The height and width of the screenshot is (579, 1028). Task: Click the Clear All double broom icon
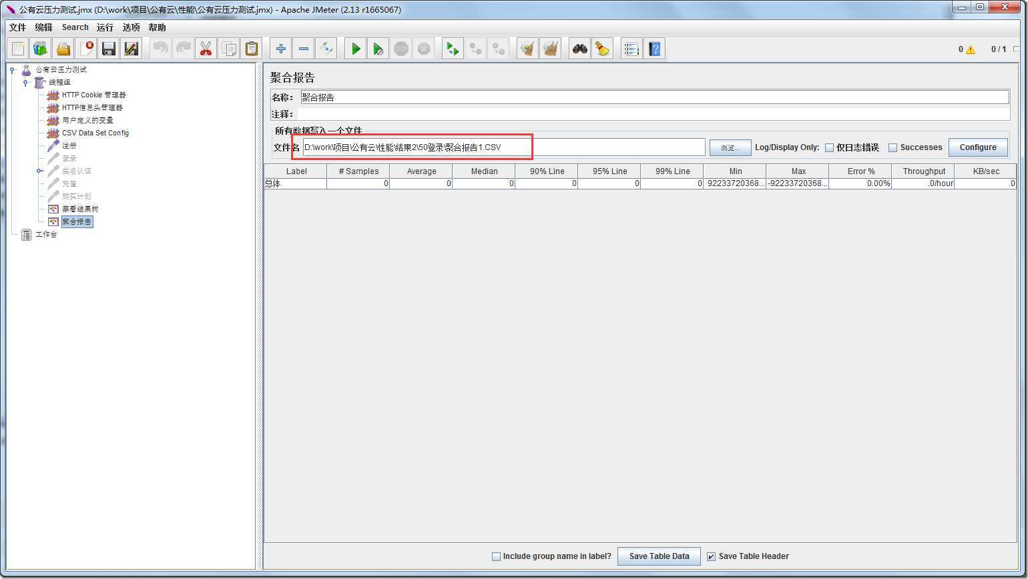pyautogui.click(x=551, y=49)
